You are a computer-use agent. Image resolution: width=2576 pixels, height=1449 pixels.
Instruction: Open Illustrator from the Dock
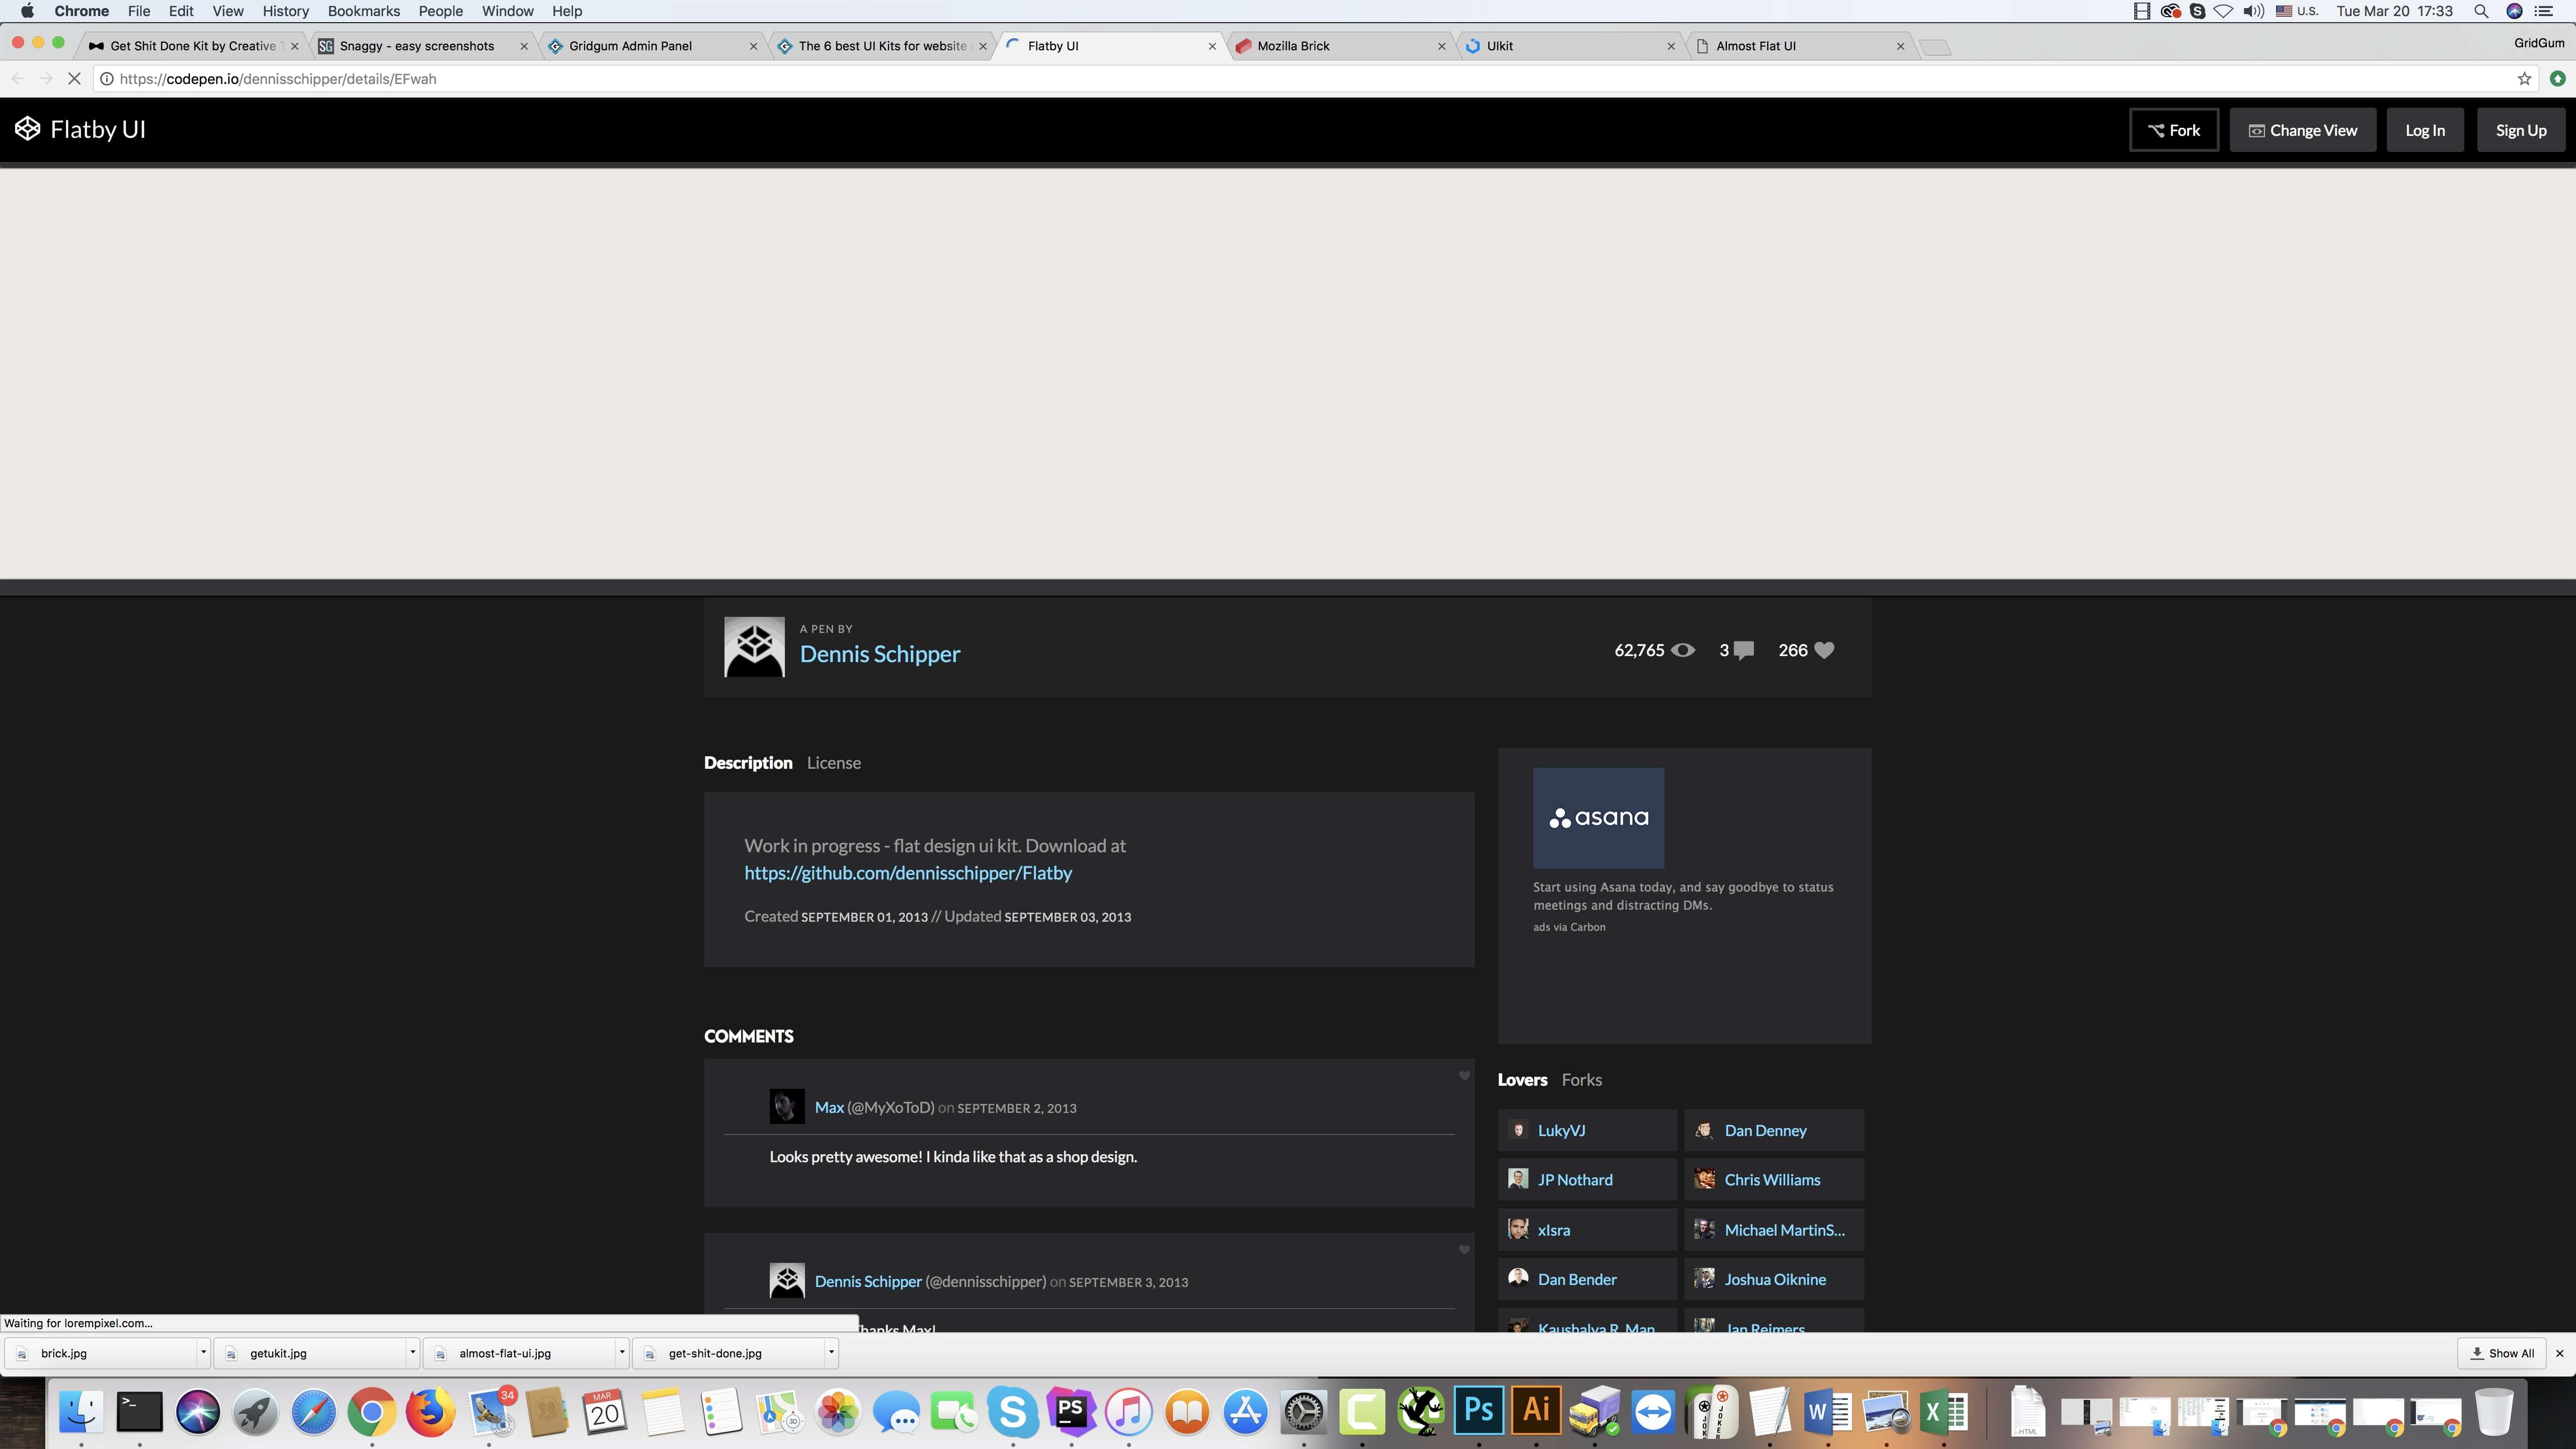[1536, 1411]
